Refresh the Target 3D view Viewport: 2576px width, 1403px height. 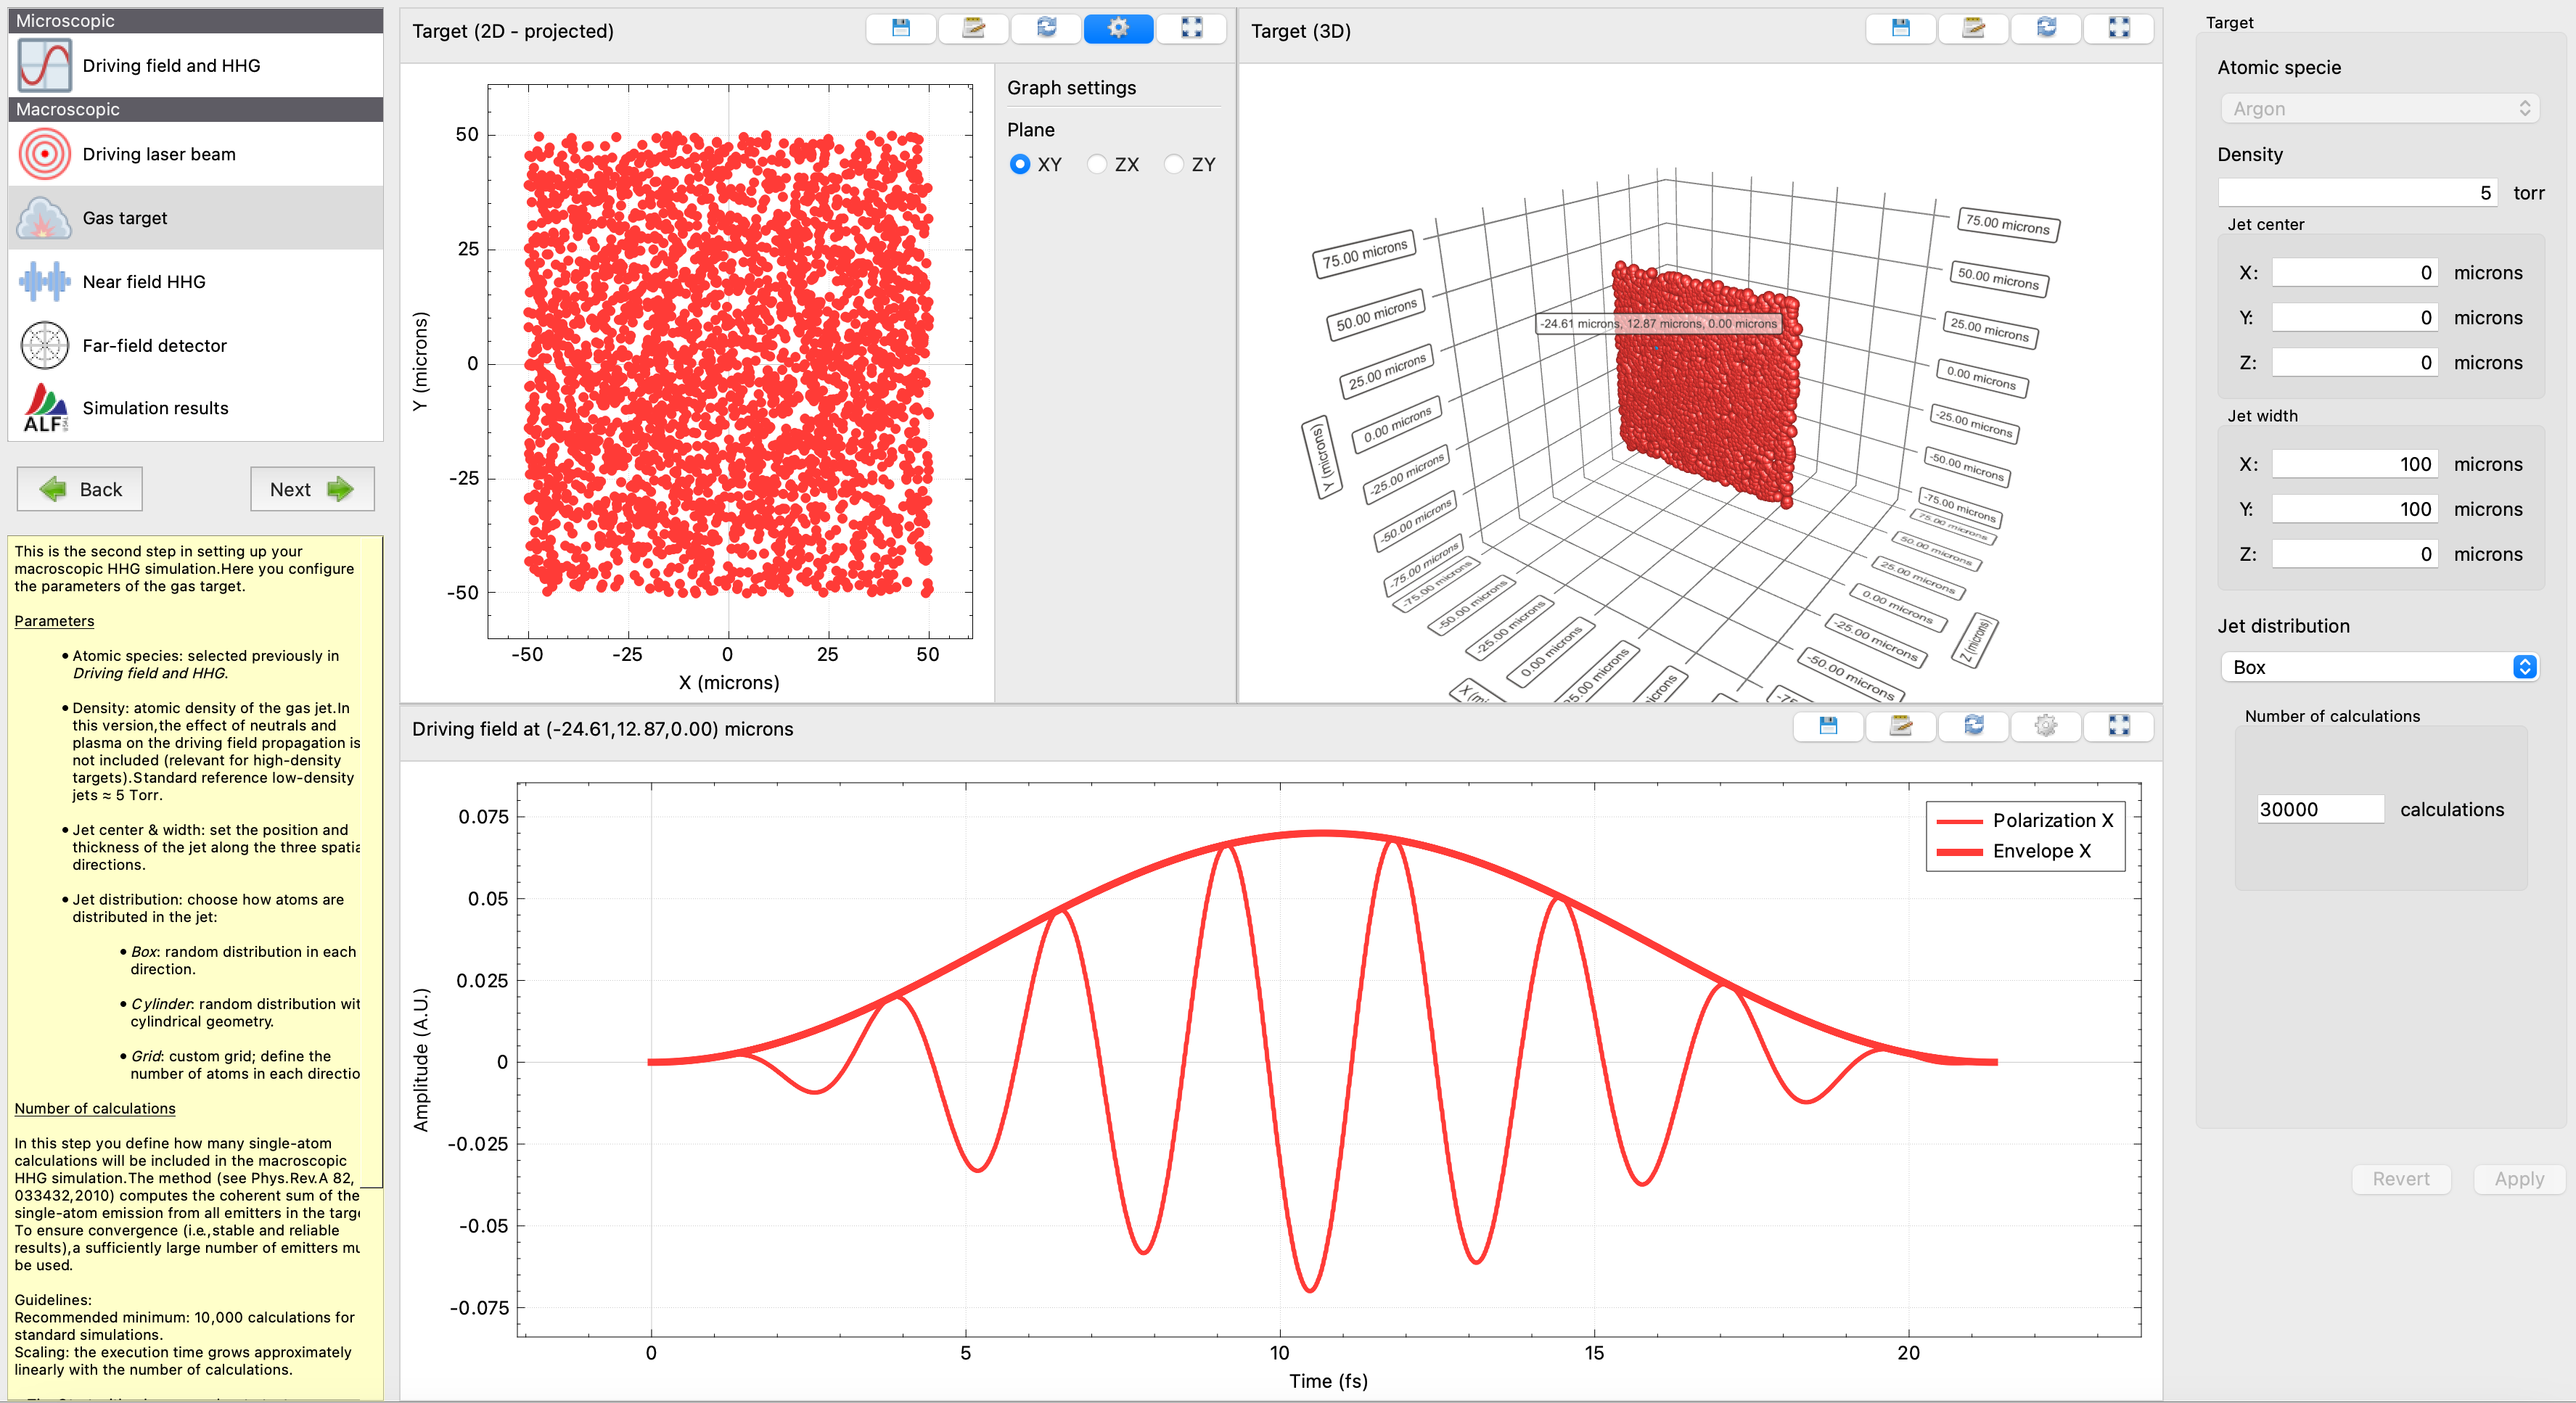point(2046,29)
